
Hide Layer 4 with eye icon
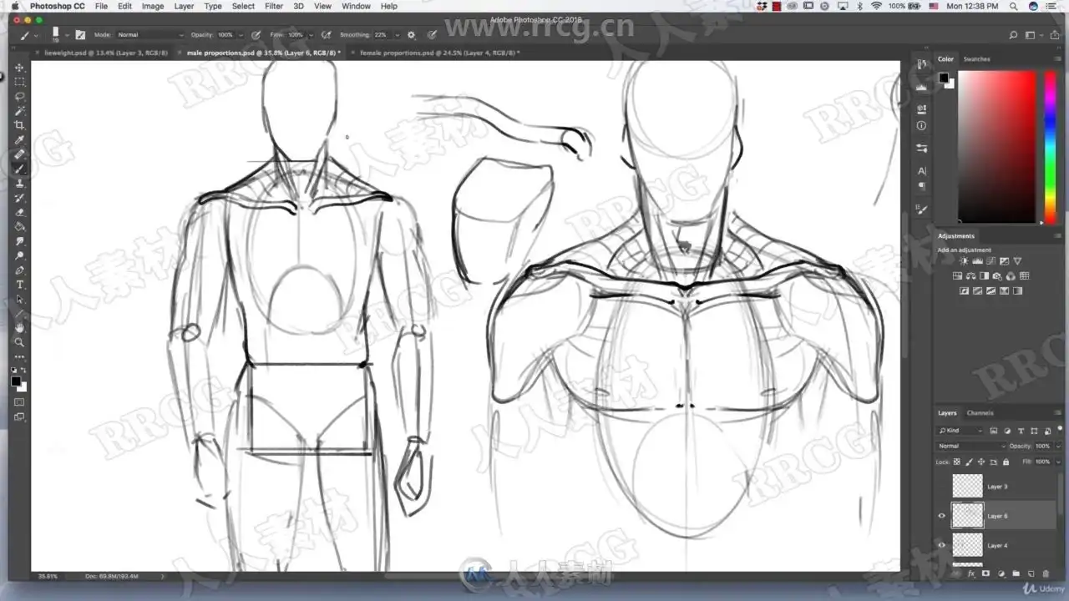[941, 545]
